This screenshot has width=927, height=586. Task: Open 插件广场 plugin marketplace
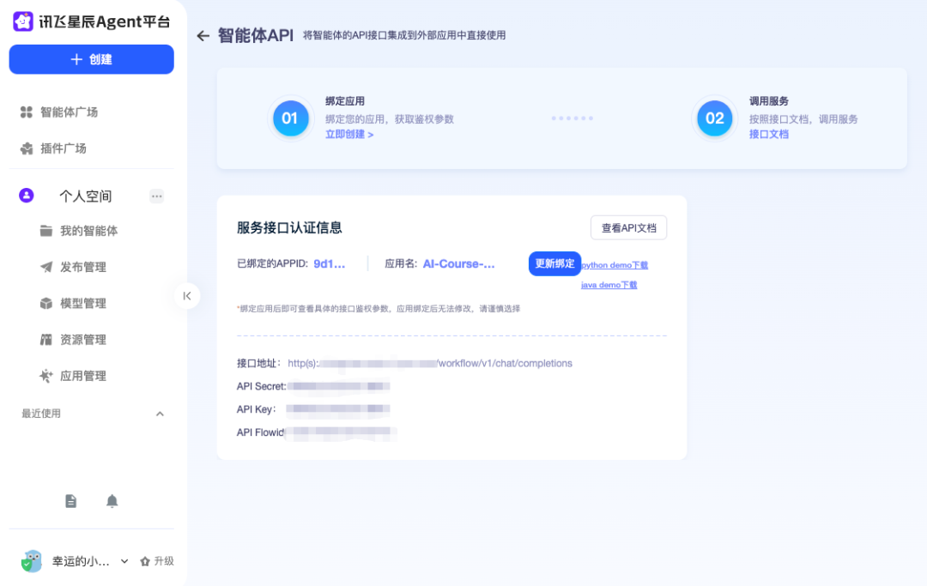pyautogui.click(x=64, y=148)
